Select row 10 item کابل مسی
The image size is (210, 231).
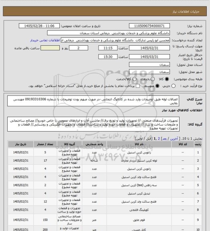139,229
